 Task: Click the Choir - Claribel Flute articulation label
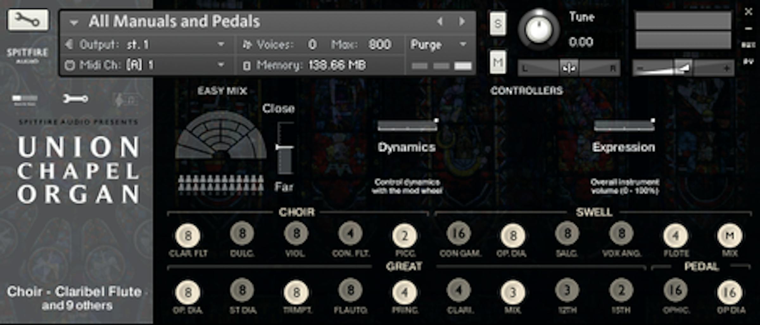pos(77,298)
